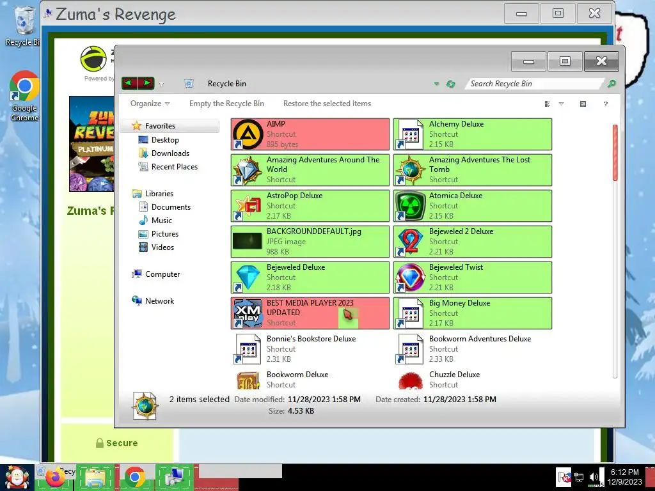This screenshot has height=491, width=655.
Task: Select the Bookworm Deluxe book icon
Action: (x=248, y=380)
